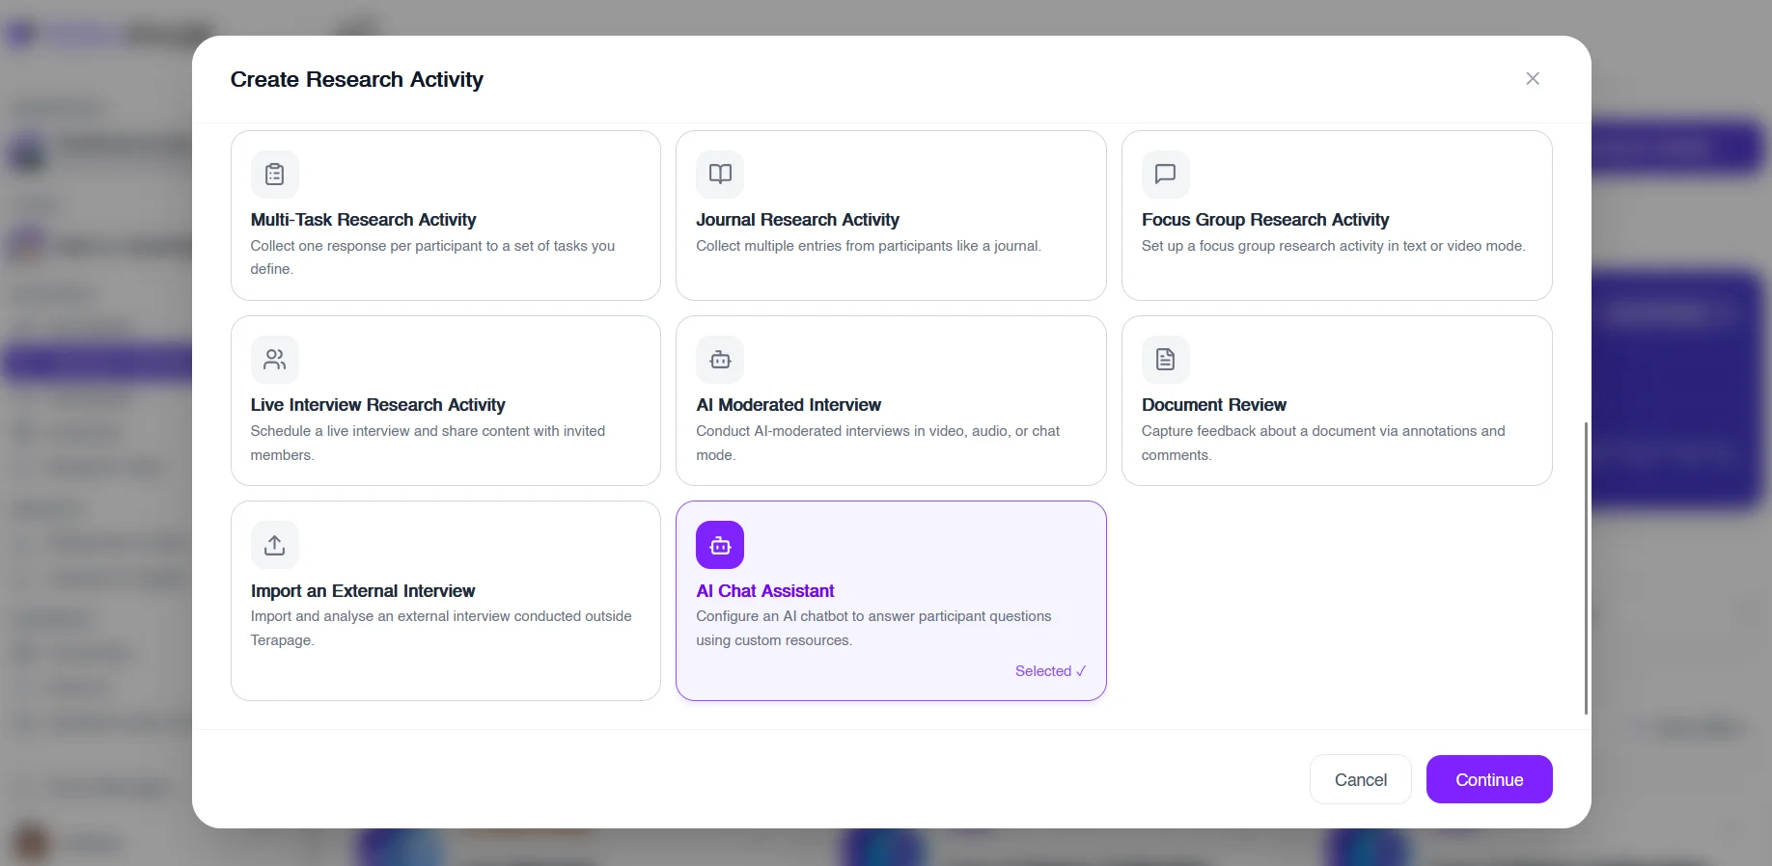Image resolution: width=1772 pixels, height=866 pixels.
Task: Click the Continue button
Action: pyautogui.click(x=1489, y=779)
